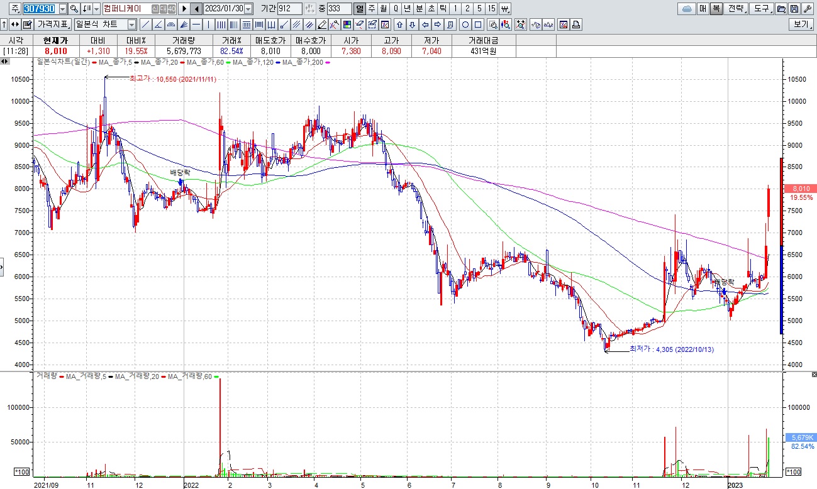
Task: Toggle the 복 button
Action: [x=716, y=9]
